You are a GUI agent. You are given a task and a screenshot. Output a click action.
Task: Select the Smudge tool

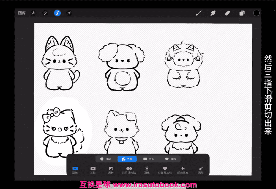click(x=213, y=13)
